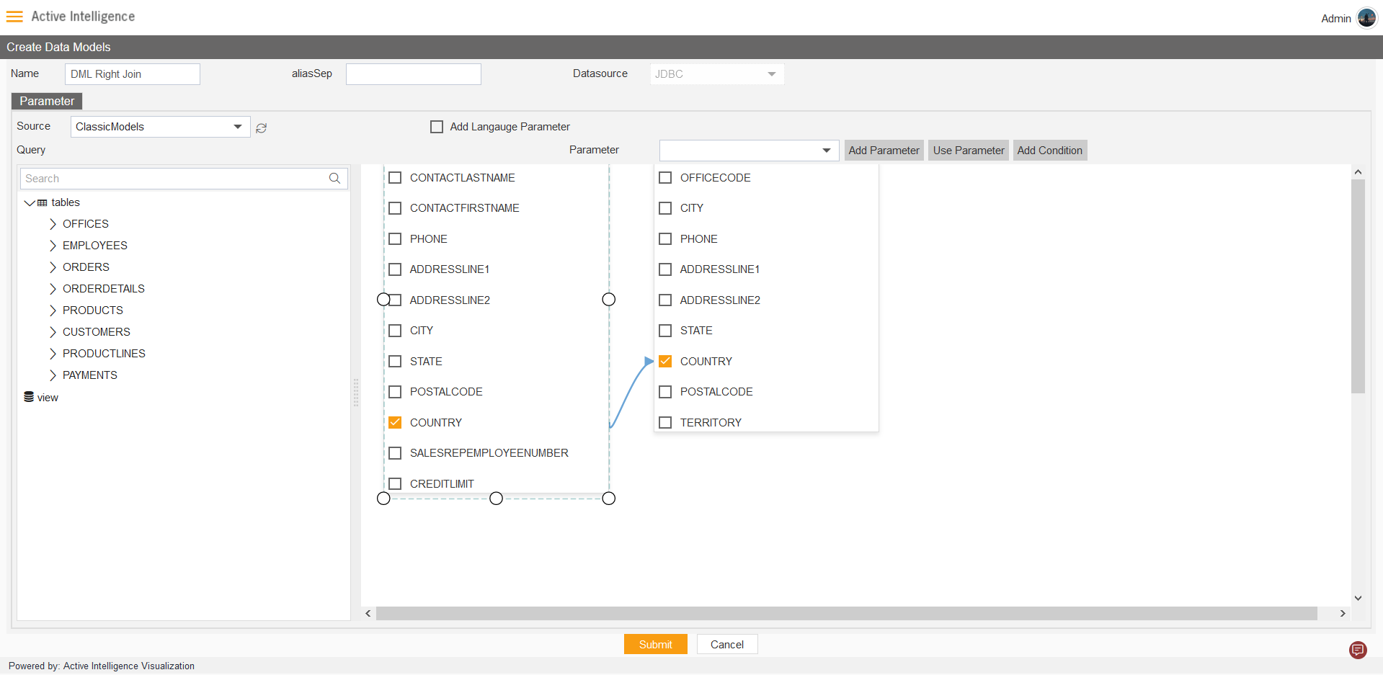1383x675 pixels.
Task: Expand the CUSTOMERS table node
Action: (x=53, y=332)
